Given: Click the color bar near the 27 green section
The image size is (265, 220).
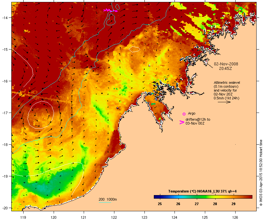Looking at the screenshot, I should point(196,197).
